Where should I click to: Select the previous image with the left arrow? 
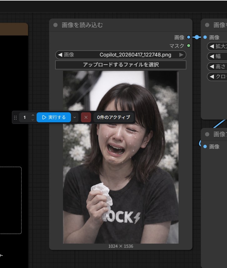pos(60,55)
